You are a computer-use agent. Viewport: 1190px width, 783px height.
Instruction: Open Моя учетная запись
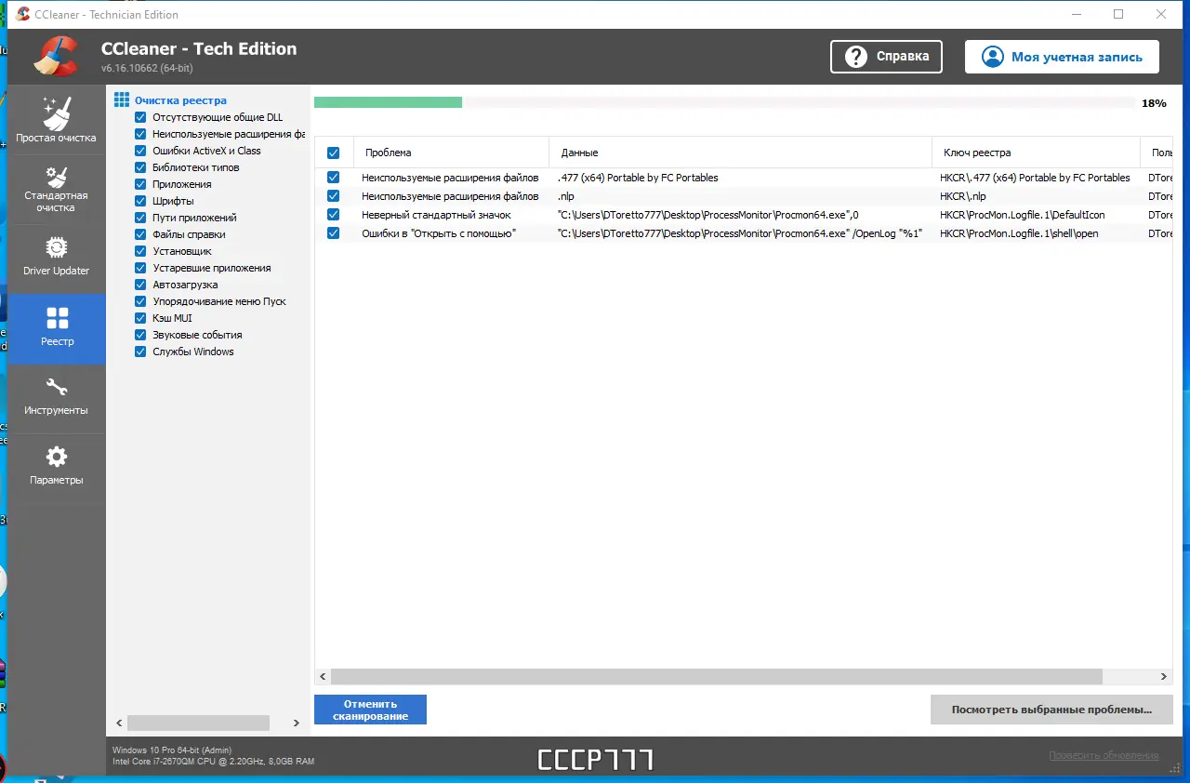click(x=1062, y=57)
